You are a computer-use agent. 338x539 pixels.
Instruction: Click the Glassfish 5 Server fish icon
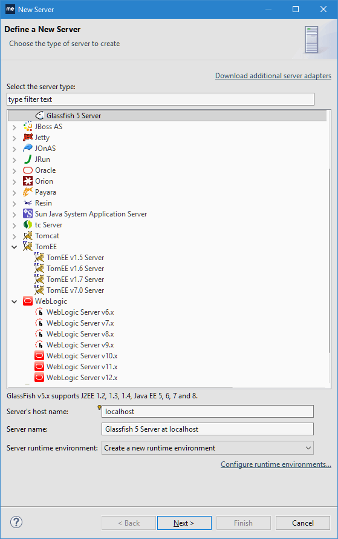39,115
